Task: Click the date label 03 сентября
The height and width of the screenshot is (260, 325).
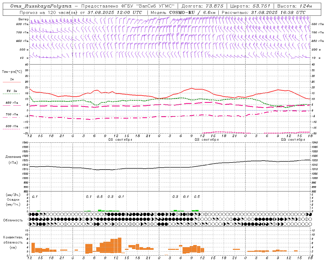Action: pyautogui.click(x=293, y=140)
